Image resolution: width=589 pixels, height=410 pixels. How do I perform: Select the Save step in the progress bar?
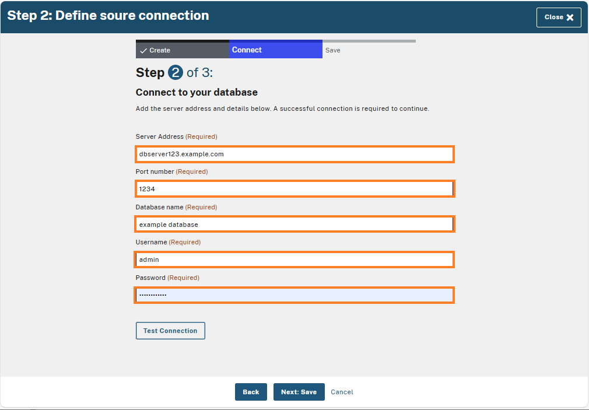tap(332, 50)
